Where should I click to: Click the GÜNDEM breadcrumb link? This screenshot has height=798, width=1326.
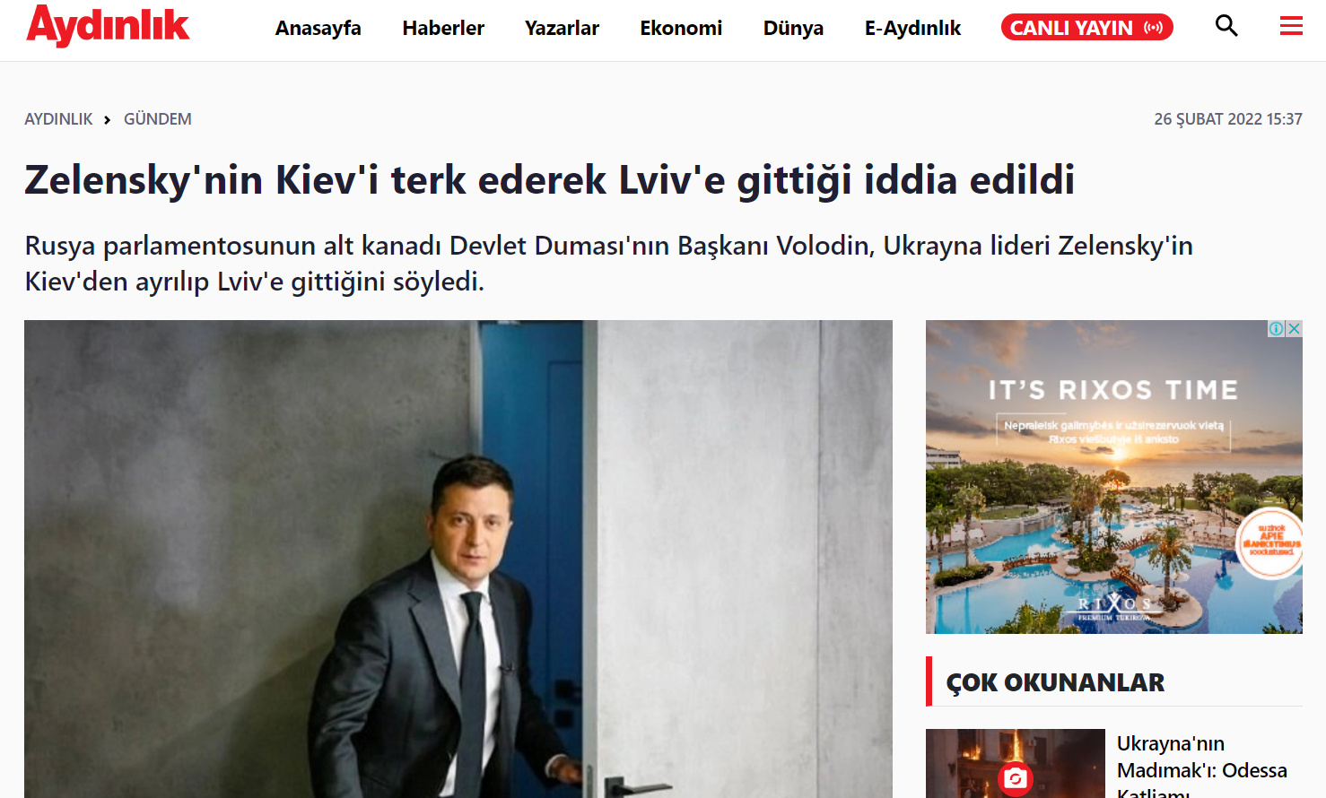pyautogui.click(x=157, y=119)
